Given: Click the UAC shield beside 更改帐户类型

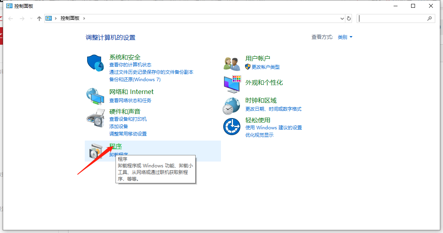Looking at the screenshot, I should (248, 67).
